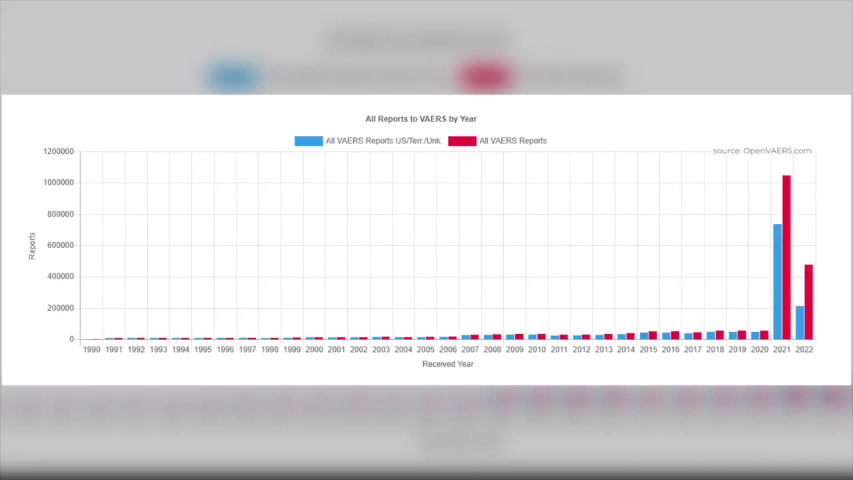Image resolution: width=853 pixels, height=480 pixels.
Task: Select the tall red 2021 bar
Action: 786,257
